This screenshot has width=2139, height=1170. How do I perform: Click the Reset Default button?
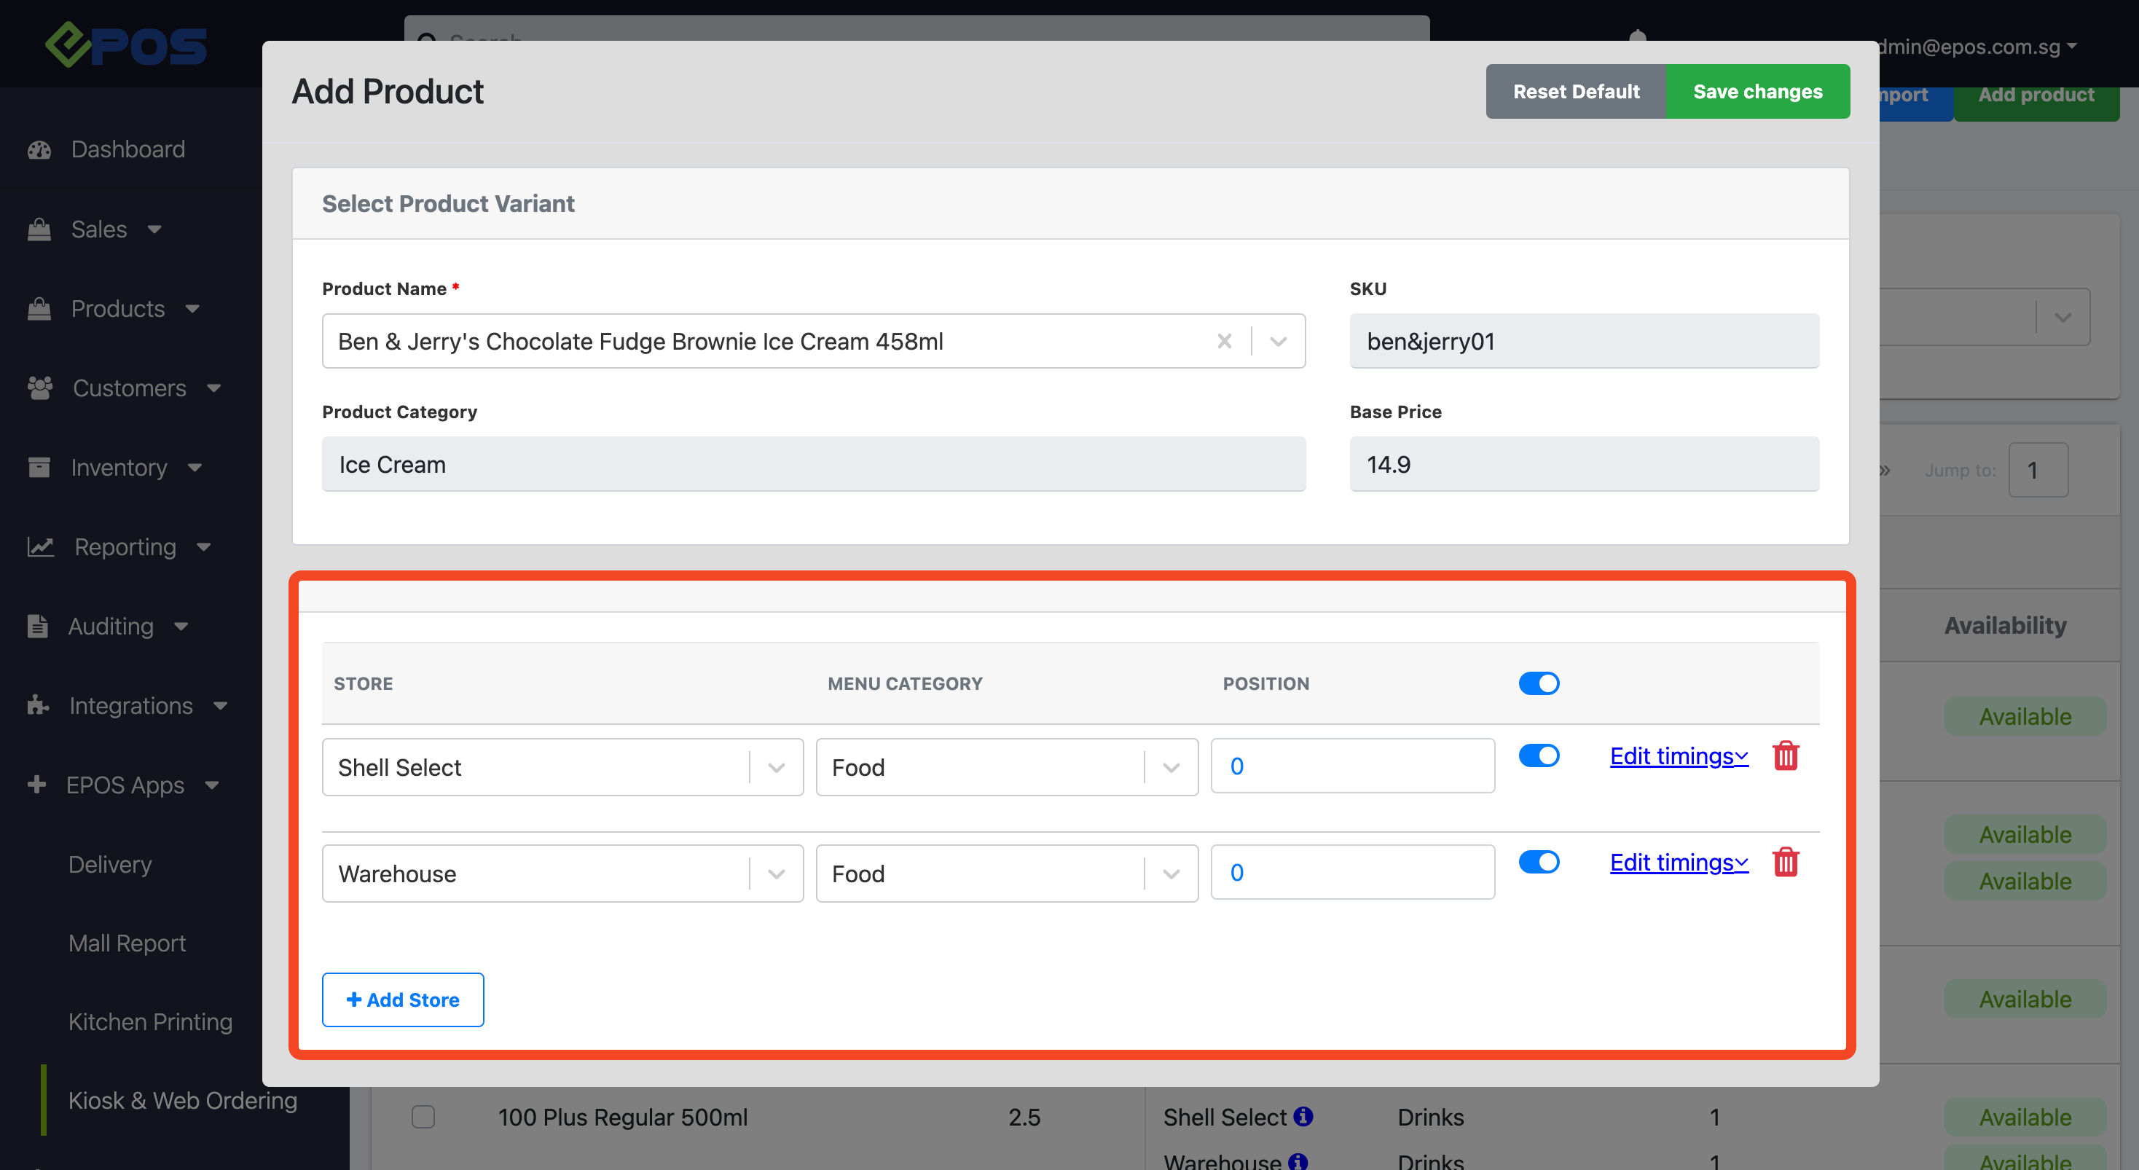1576,91
